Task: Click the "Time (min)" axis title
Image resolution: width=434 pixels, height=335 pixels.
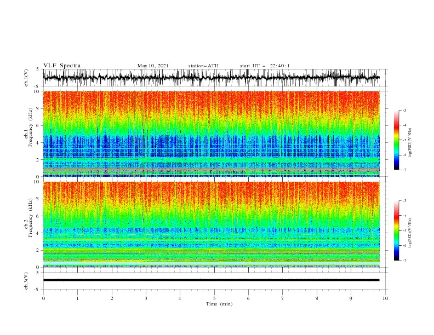Action: (219, 304)
